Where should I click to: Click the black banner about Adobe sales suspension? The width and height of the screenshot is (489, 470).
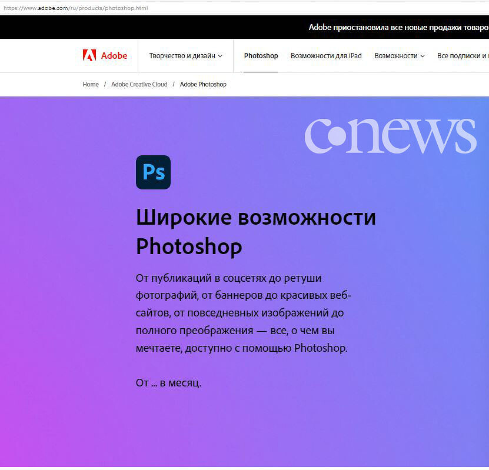click(245, 27)
